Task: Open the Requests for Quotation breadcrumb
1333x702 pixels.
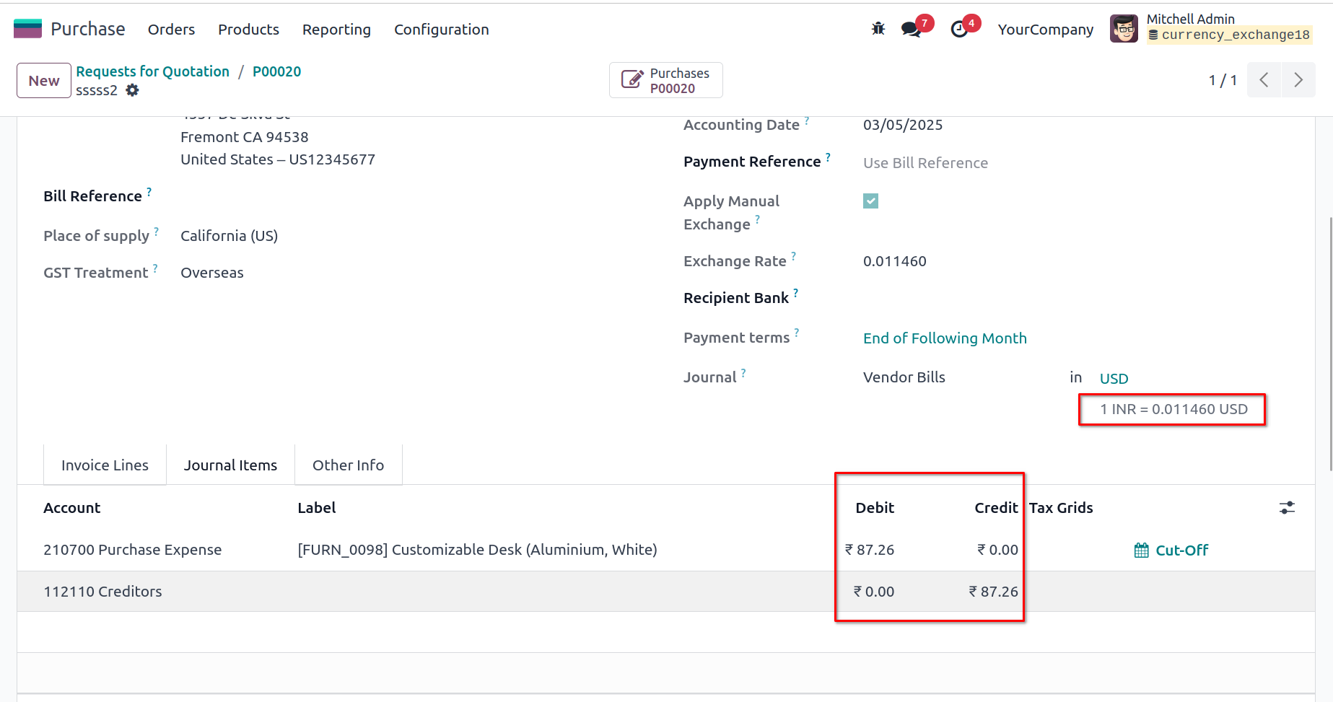Action: pos(152,71)
